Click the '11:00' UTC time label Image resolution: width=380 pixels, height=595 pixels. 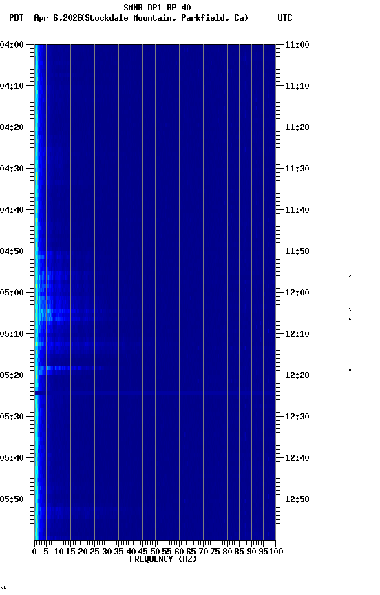point(297,45)
